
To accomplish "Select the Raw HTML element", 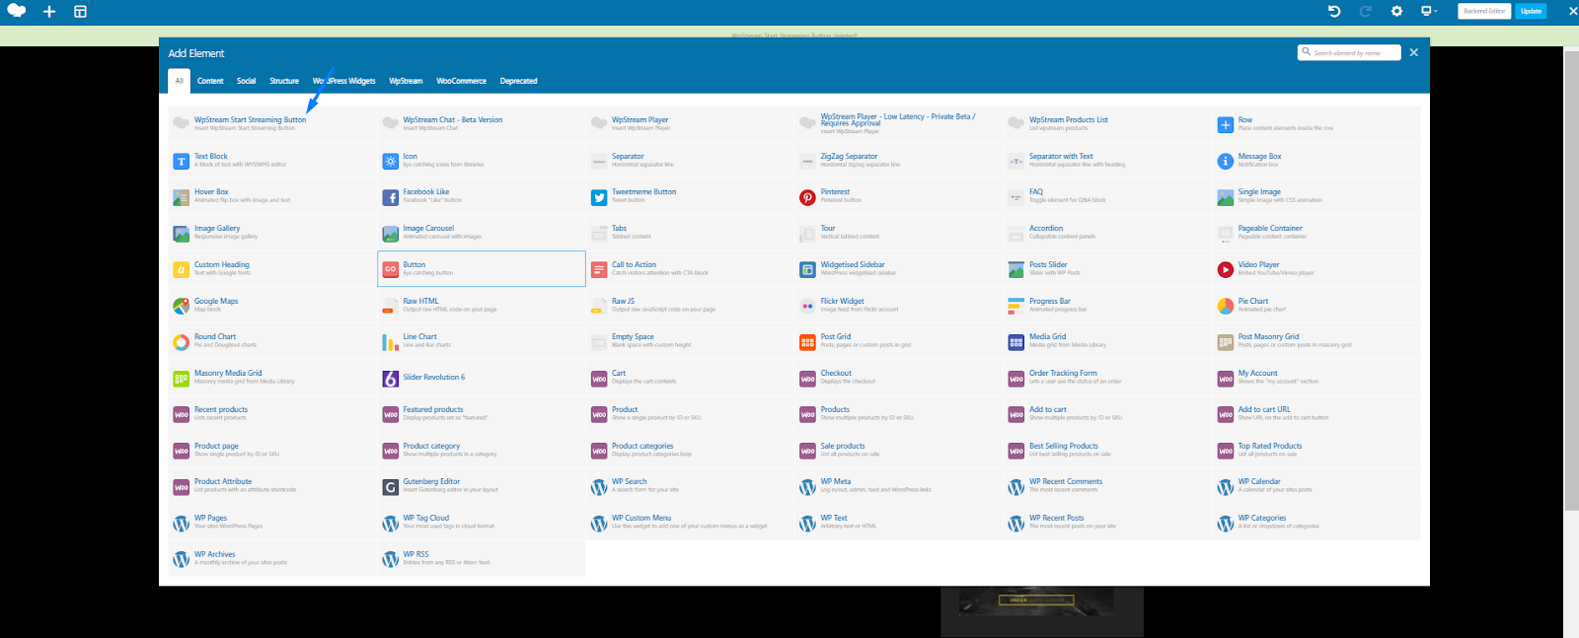I will pos(482,306).
